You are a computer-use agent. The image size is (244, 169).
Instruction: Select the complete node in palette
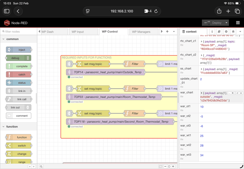point(19,66)
